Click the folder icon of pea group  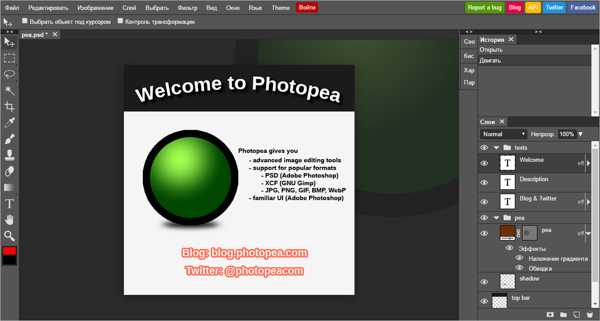click(x=507, y=218)
